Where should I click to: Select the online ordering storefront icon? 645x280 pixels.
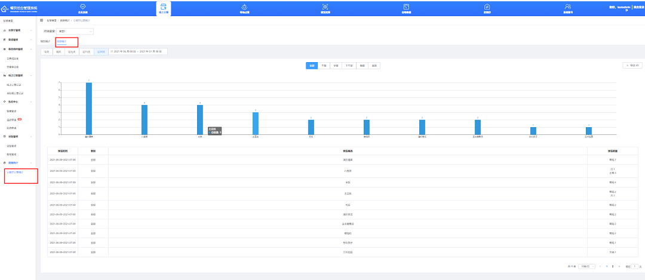coord(163,8)
